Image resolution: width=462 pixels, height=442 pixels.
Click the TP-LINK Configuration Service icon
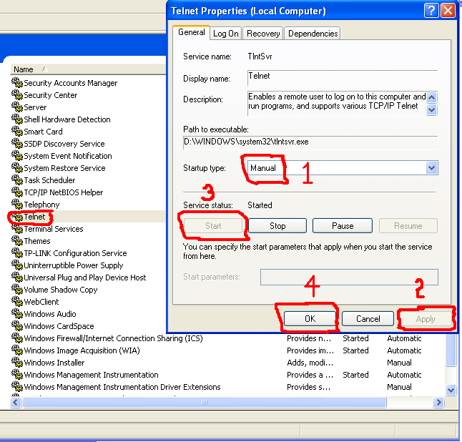click(x=17, y=252)
